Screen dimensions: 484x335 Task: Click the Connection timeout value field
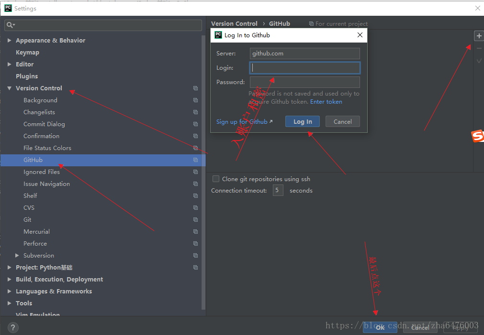278,190
